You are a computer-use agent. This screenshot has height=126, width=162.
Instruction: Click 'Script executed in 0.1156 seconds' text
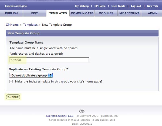(69, 120)
